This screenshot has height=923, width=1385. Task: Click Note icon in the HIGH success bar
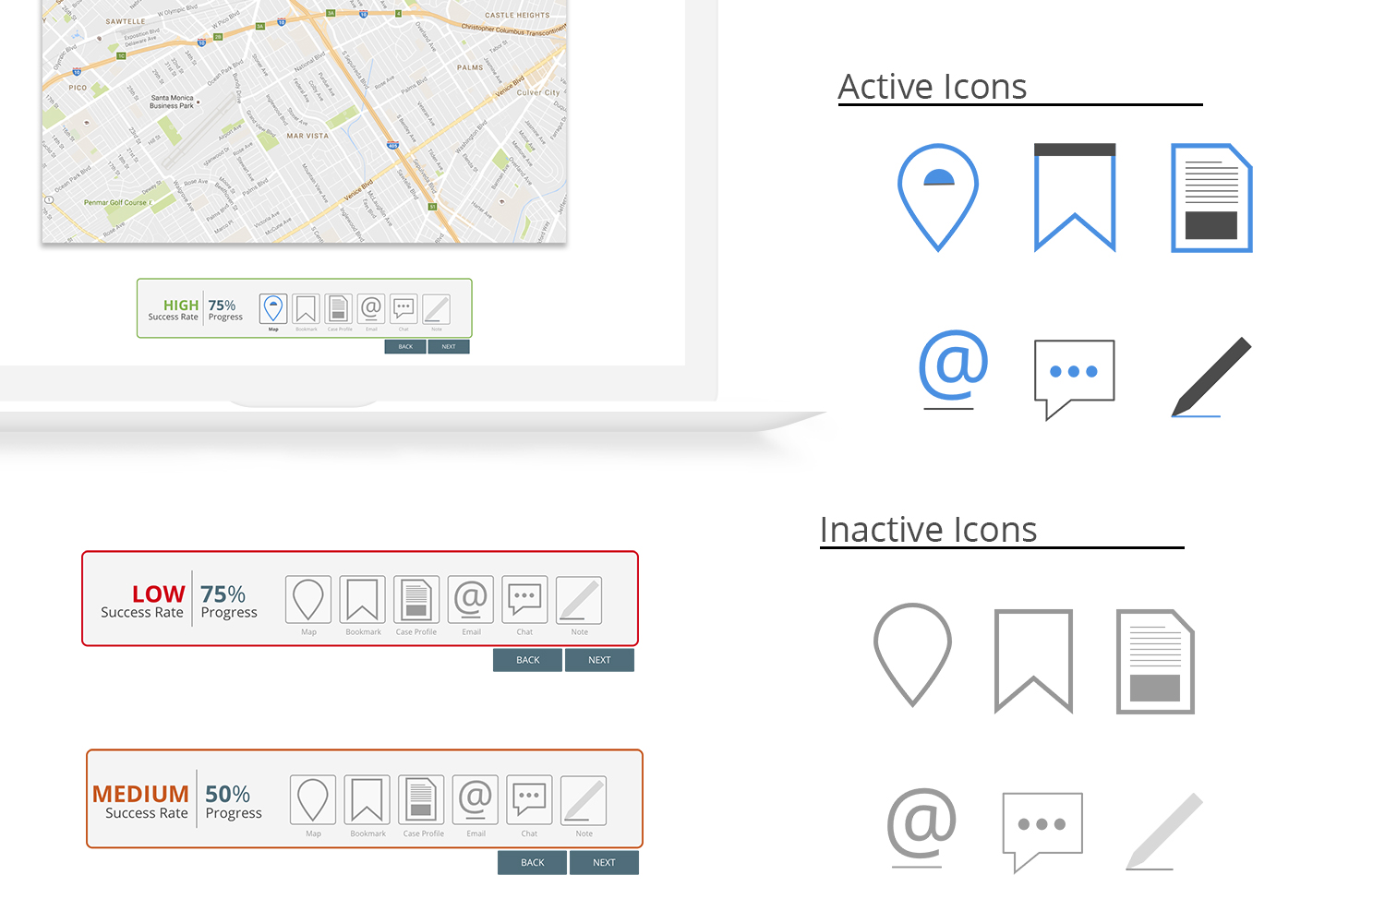pos(437,308)
